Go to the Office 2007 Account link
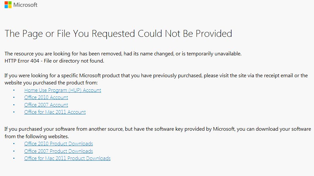Viewport: 314px width, 176px height. (46, 105)
